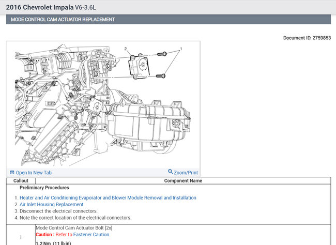The height and width of the screenshot is (245, 336).
Task: Click the Callout column header
Action: click(21, 181)
